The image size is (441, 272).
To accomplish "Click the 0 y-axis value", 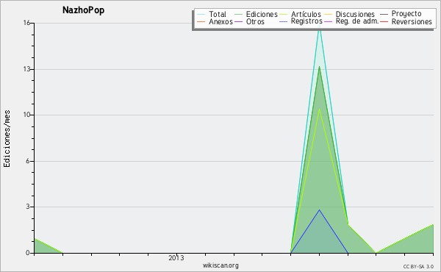I will [28, 253].
